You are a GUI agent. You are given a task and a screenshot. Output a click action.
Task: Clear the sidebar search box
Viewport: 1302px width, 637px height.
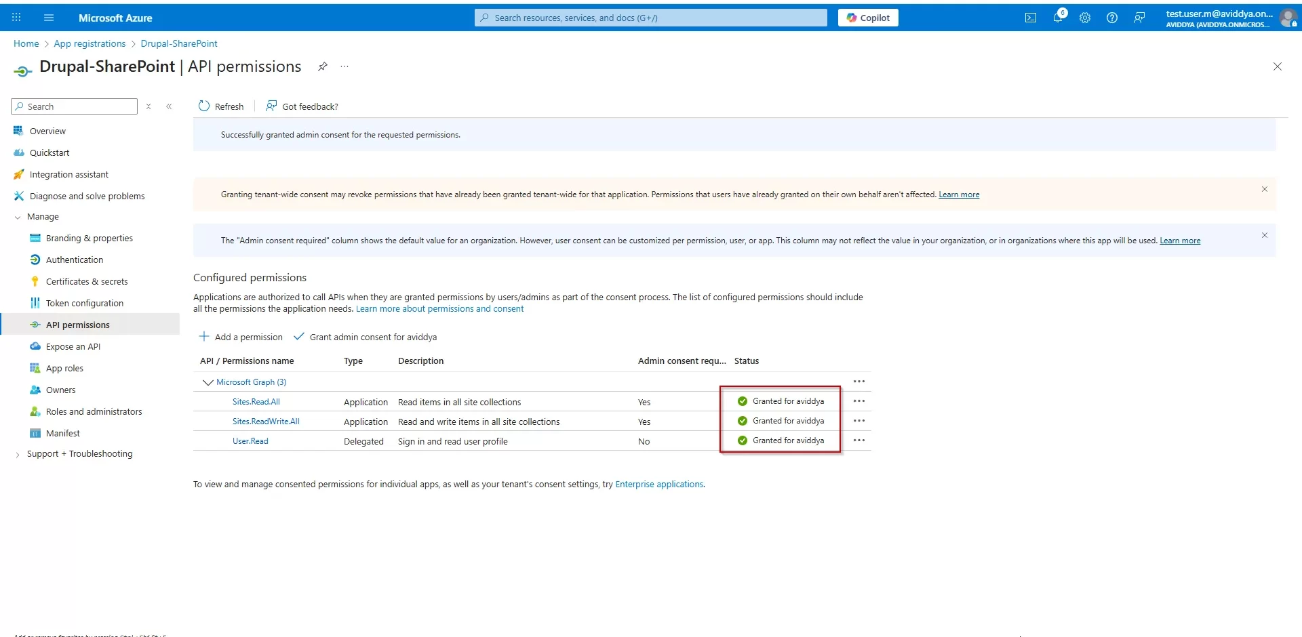(149, 106)
